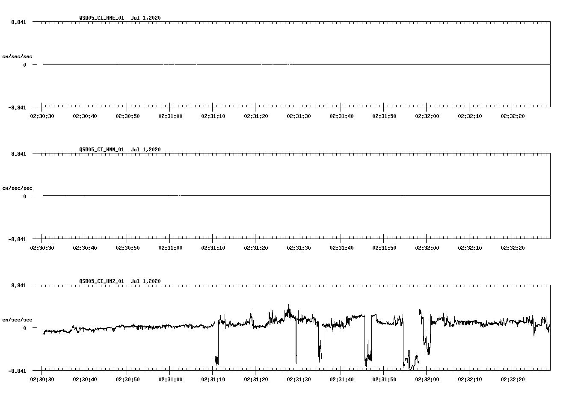Screen dimensions: 581x395
Task: Click the zero label on HNN axis
Action: (x=25, y=197)
